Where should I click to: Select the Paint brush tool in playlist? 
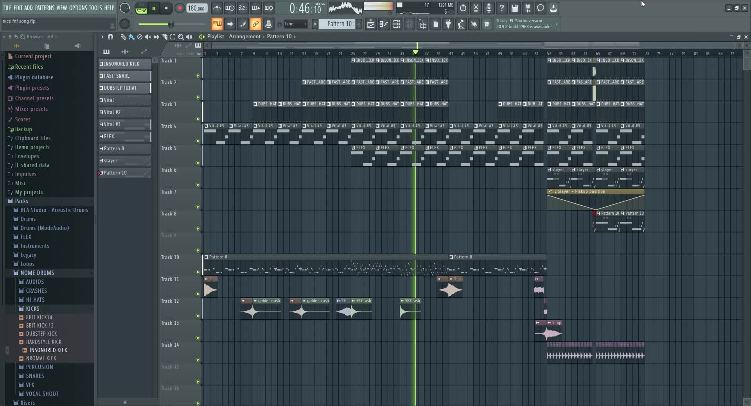[x=131, y=37]
